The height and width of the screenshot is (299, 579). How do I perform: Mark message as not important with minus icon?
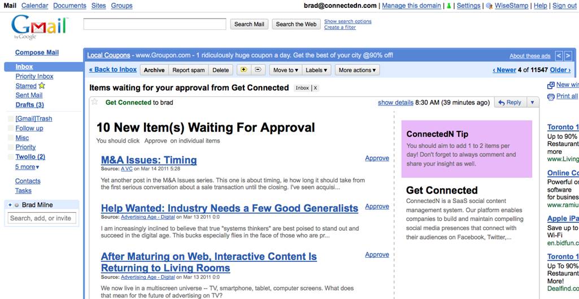coord(258,69)
